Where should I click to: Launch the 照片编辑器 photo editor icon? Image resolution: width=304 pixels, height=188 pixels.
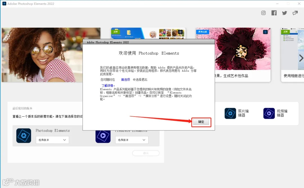[230, 113]
